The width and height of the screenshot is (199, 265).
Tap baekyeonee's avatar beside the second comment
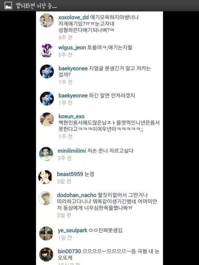coord(47,99)
